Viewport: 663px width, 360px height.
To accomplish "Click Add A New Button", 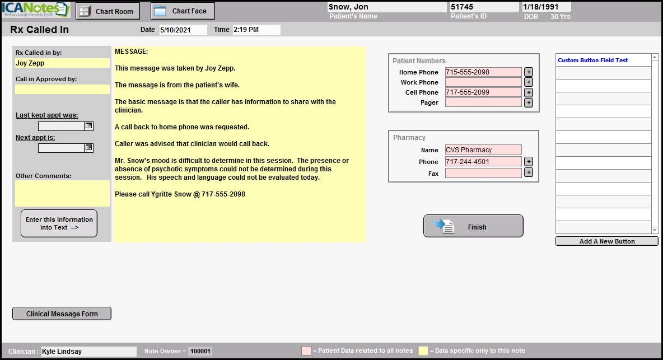I will pos(606,241).
